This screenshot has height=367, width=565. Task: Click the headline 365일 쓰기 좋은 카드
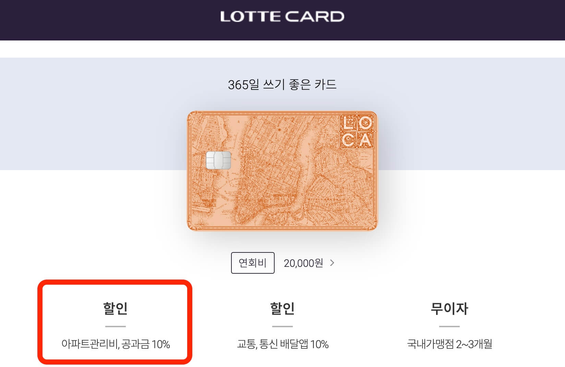[x=282, y=85]
